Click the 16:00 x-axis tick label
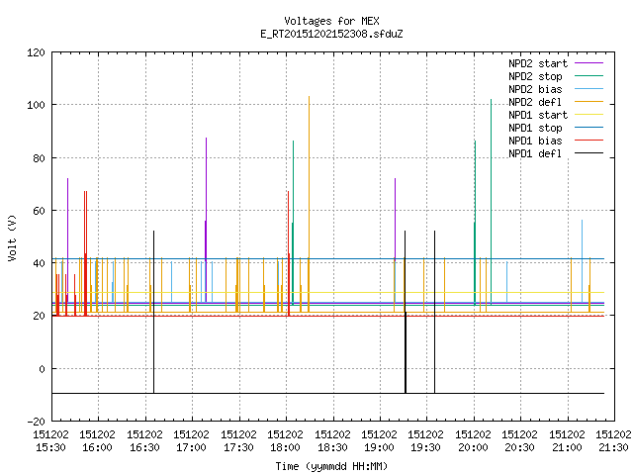This screenshot has width=633, height=475. (x=97, y=447)
